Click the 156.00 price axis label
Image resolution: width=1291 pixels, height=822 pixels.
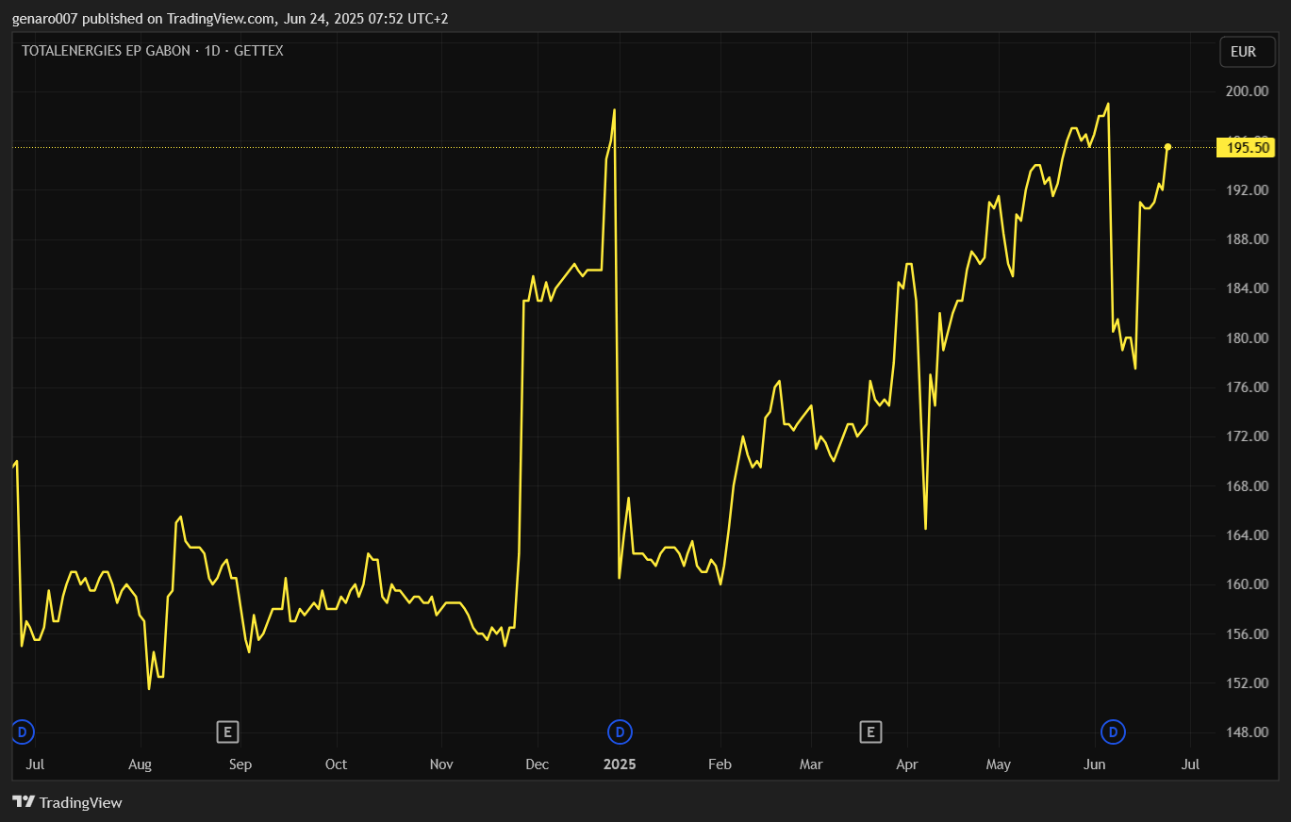[x=1247, y=634]
